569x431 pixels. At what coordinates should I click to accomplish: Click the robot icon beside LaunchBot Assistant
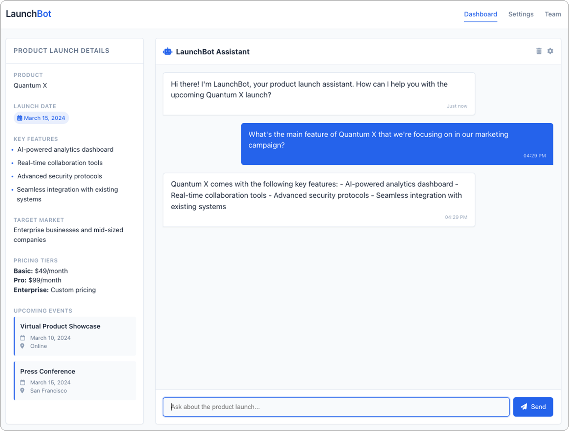click(x=168, y=52)
